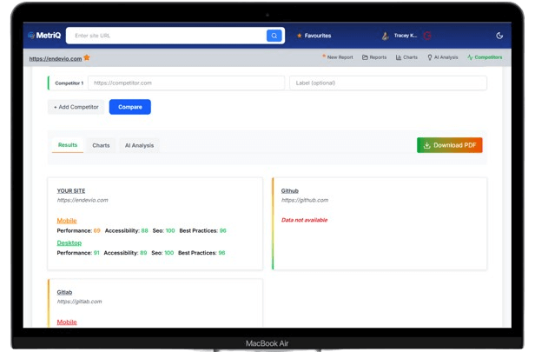The height and width of the screenshot is (352, 535).
Task: Open the Competitors navigation item
Action: 485,57
